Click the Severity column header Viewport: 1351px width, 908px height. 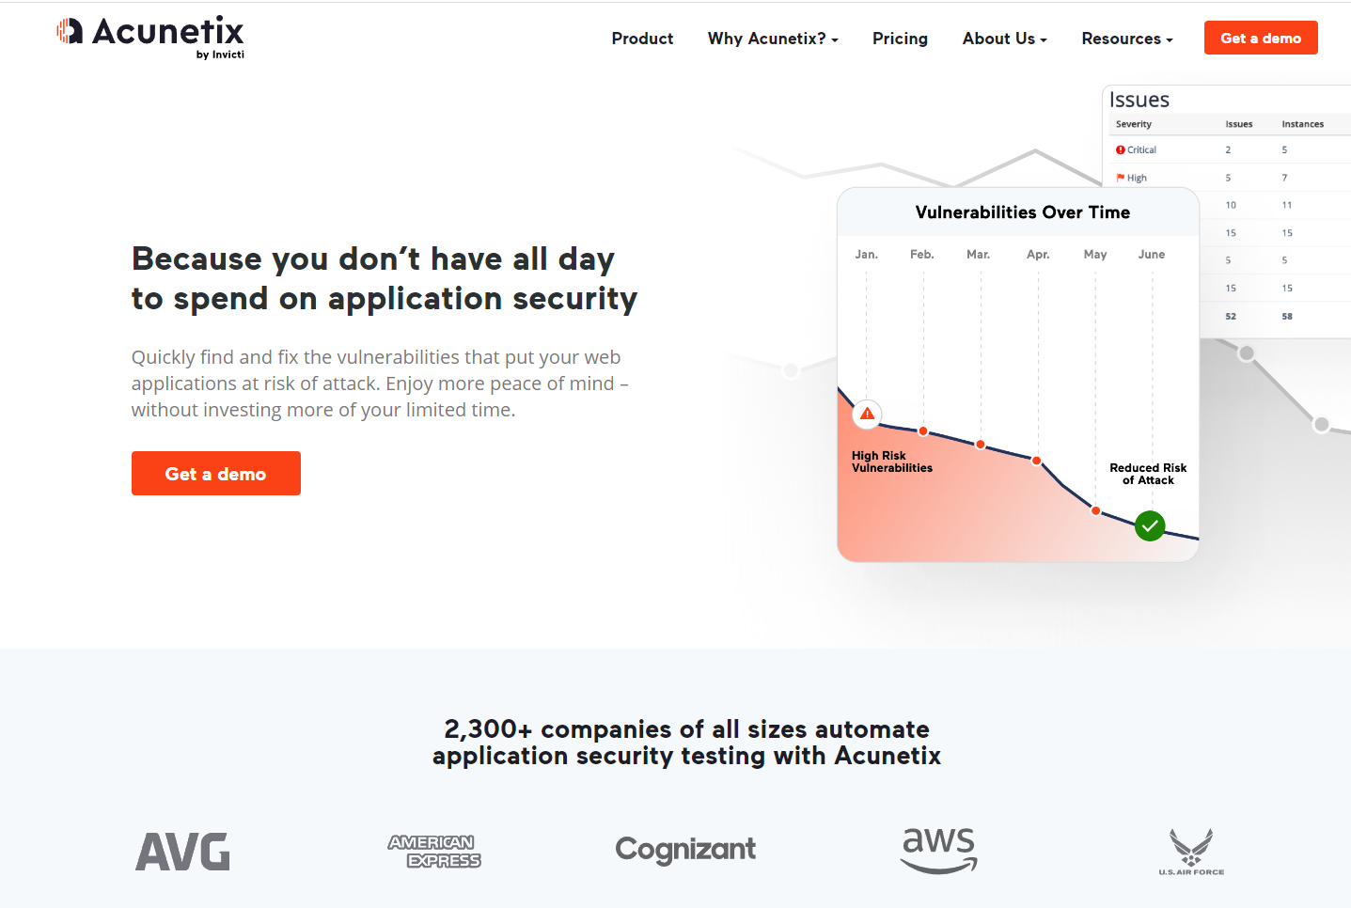[x=1134, y=124]
